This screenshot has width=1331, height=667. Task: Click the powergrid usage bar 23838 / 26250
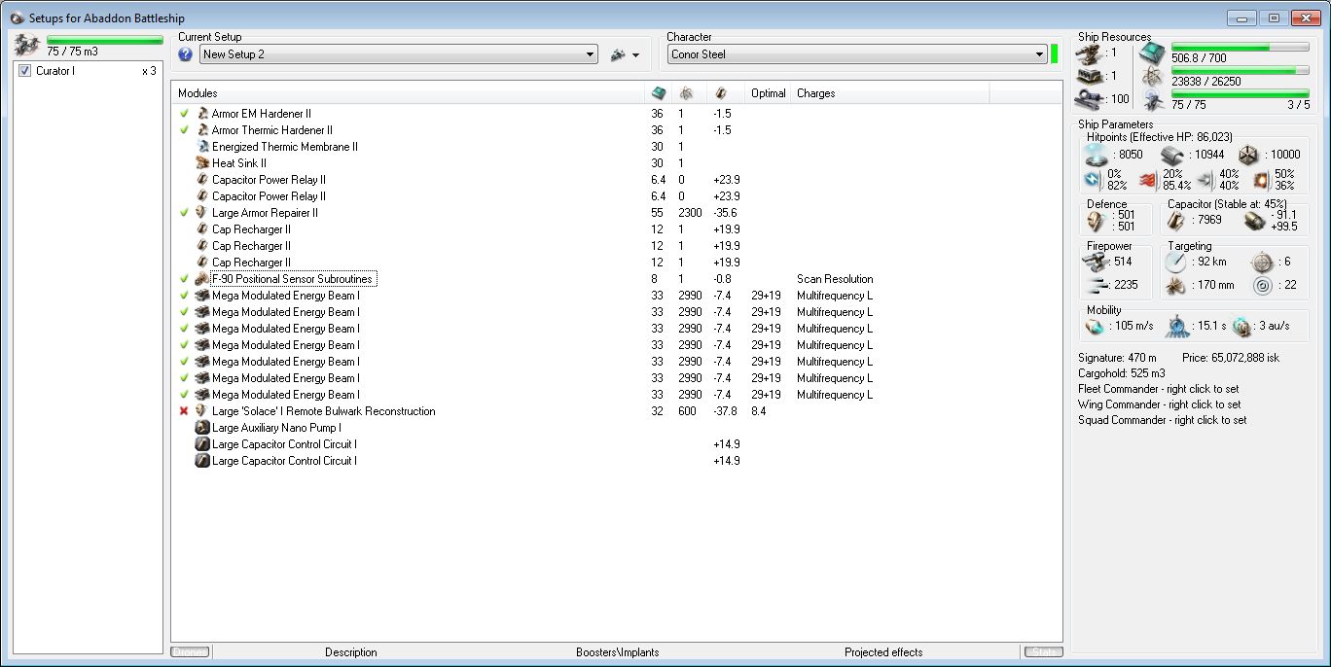tap(1240, 71)
